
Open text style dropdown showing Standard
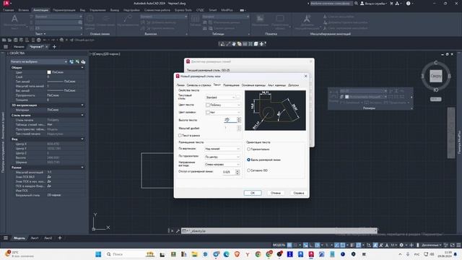tap(220, 97)
